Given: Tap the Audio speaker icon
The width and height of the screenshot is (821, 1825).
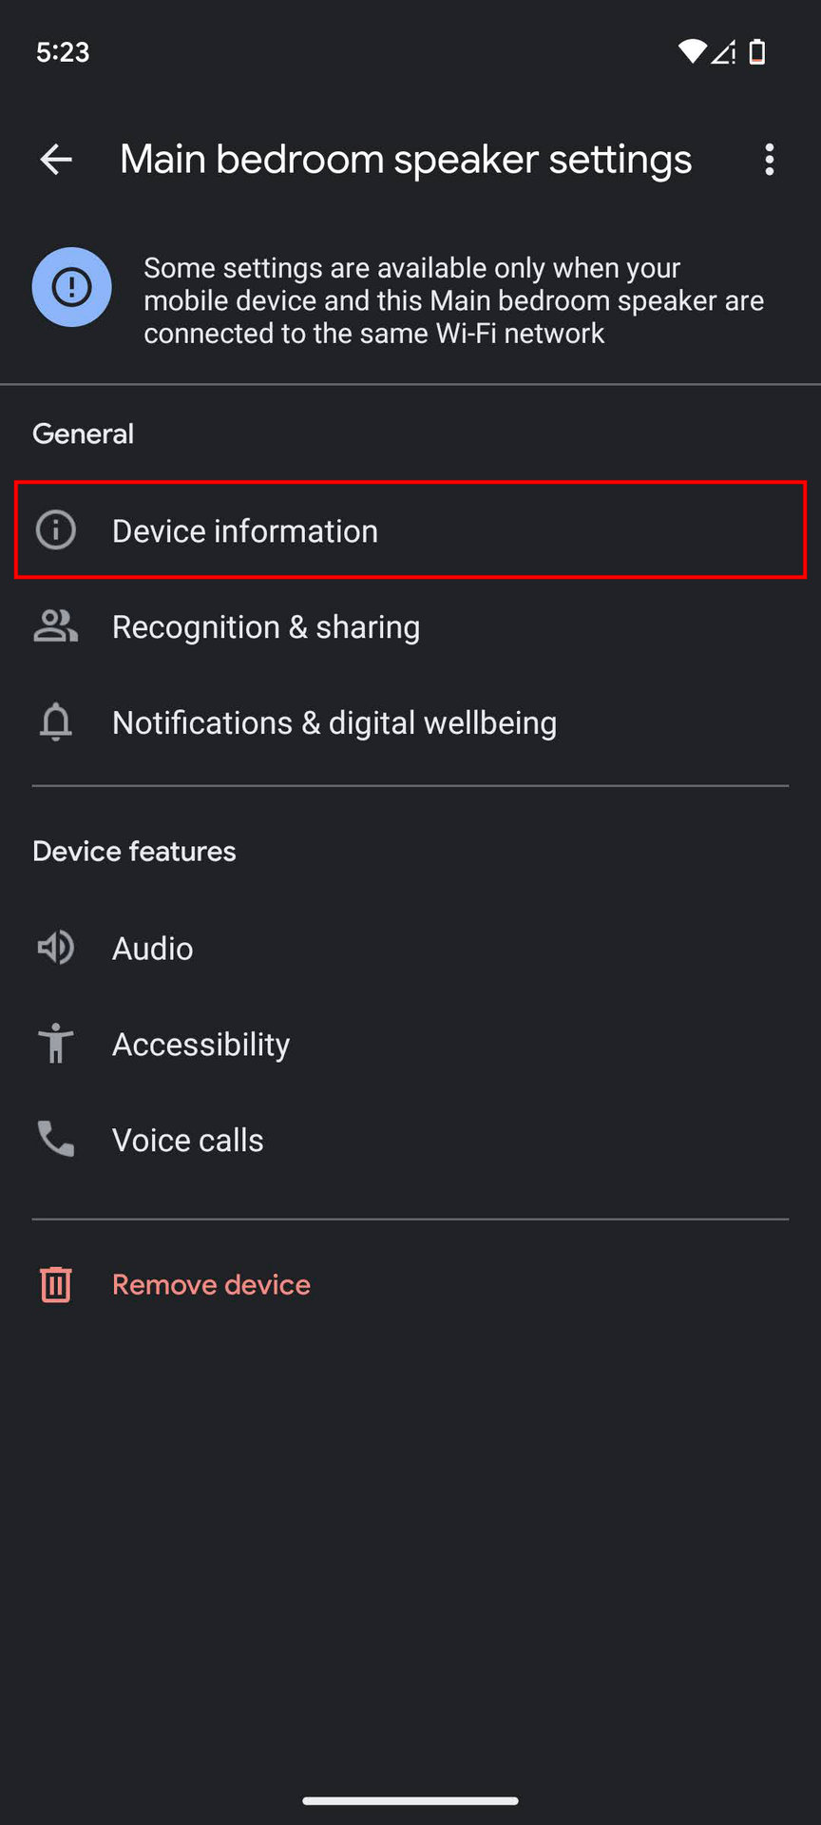Looking at the screenshot, I should [x=56, y=948].
